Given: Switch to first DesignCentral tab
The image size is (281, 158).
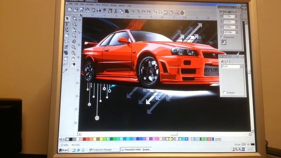Looking at the screenshot, I should [220, 12].
